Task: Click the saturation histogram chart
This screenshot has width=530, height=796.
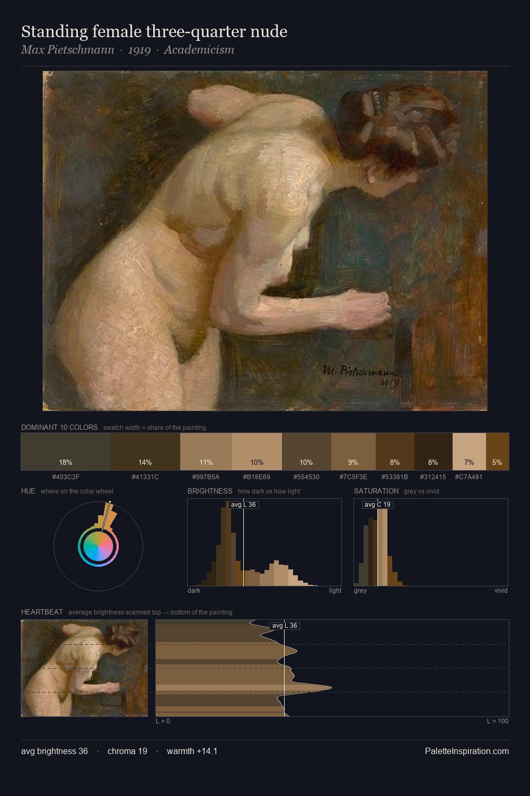Action: coord(431,542)
